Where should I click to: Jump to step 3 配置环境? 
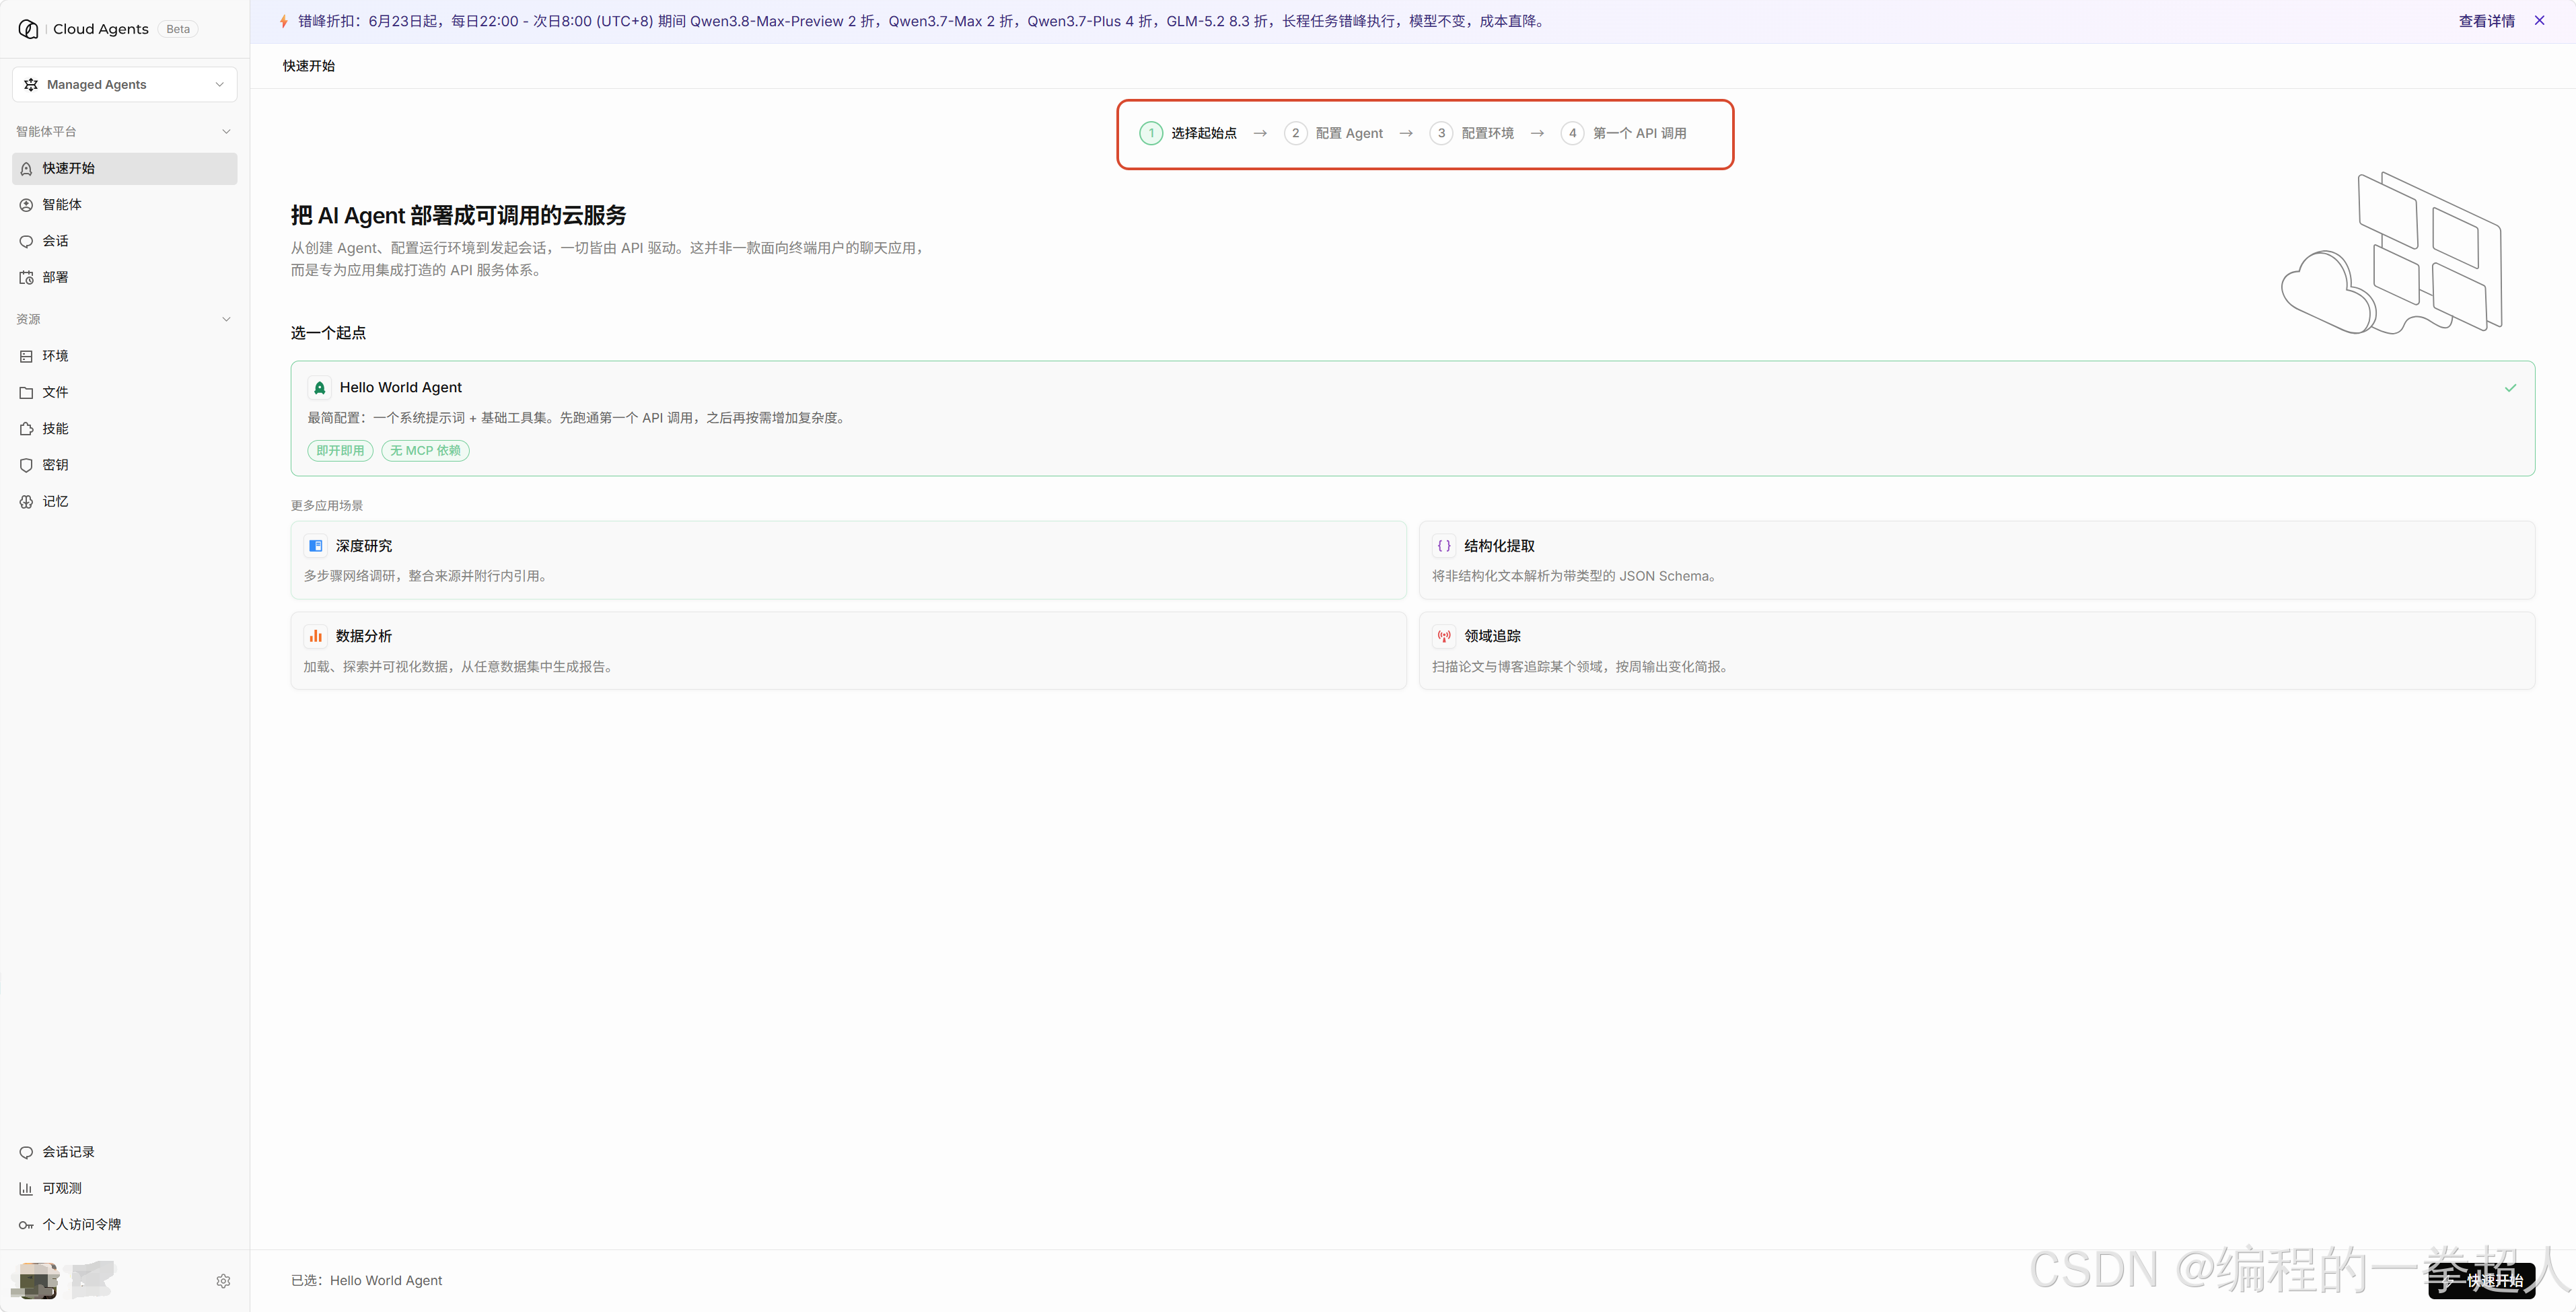pyautogui.click(x=1472, y=133)
